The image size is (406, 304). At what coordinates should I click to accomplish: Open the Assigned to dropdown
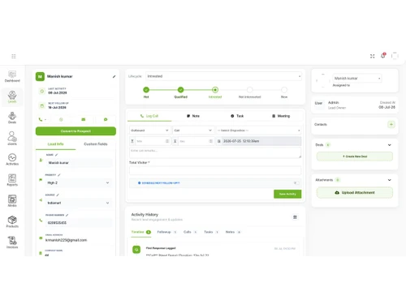coord(357,79)
